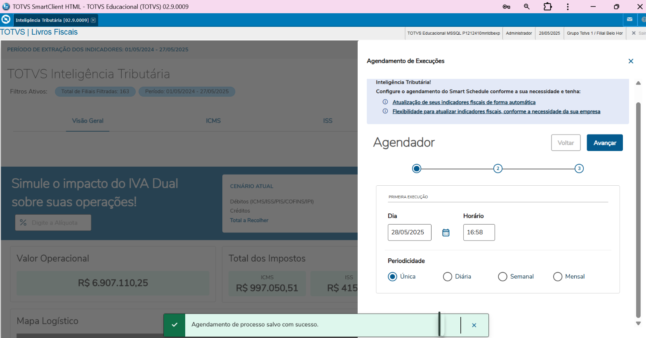The image size is (646, 338).
Task: Click the TOTVS Educacional MSSQL P1212410mntdbexp entry
Action: click(x=454, y=33)
